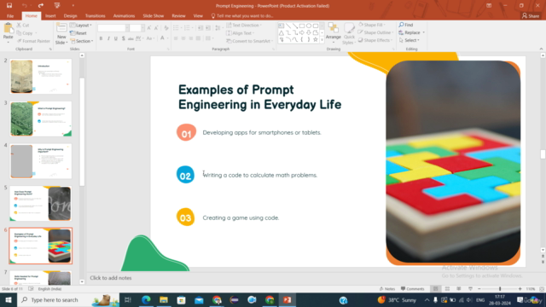Toggle the Notes pane
546x307 pixels.
pos(387,289)
